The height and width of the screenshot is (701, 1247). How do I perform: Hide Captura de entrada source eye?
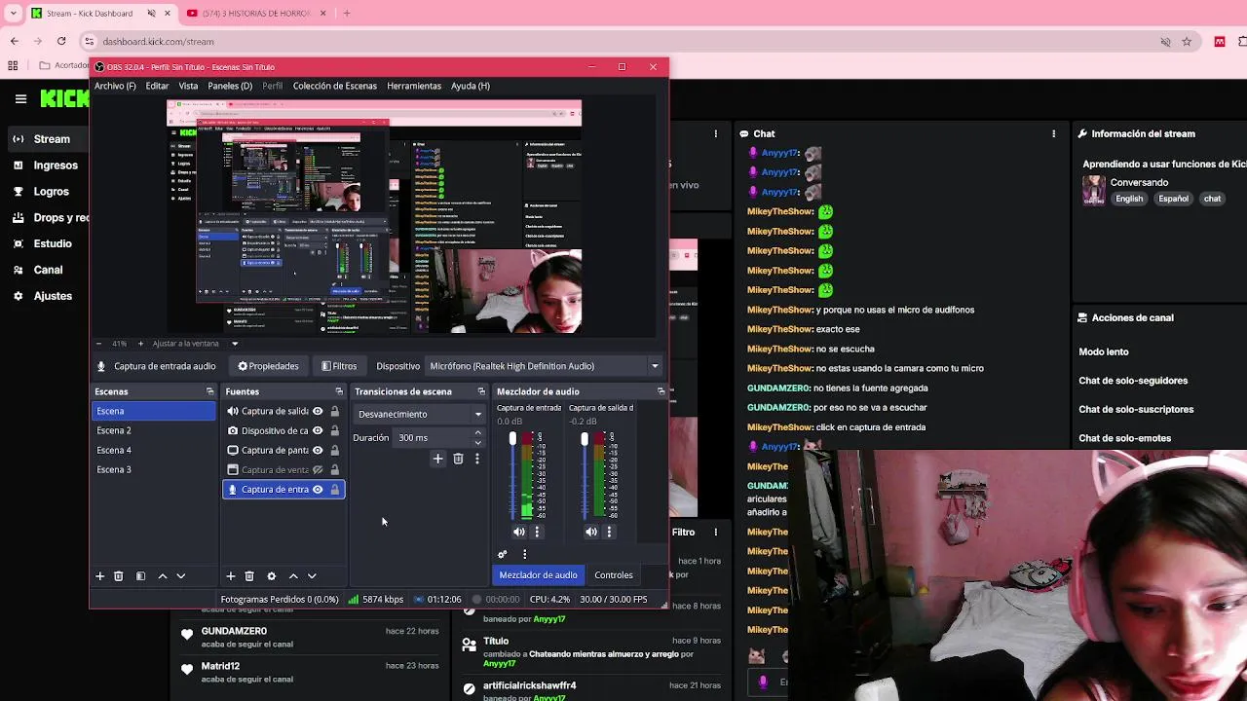[x=318, y=489]
